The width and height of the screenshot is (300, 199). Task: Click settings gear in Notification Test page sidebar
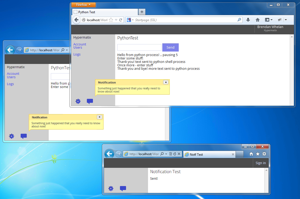coord(111,188)
